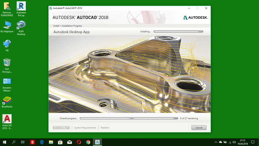
Task: Launch Google Chrome from taskbar
Action: (x=88, y=142)
